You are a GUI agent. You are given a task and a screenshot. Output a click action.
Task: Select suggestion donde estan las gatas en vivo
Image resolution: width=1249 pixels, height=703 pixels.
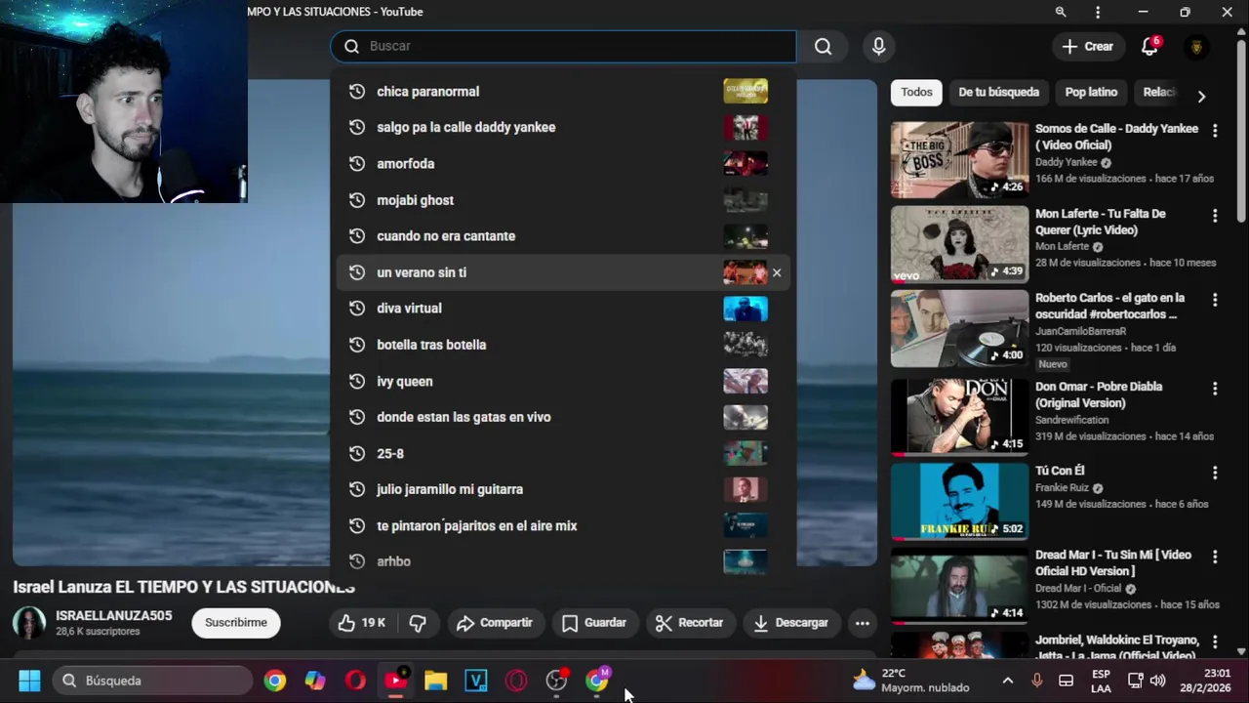562,417
